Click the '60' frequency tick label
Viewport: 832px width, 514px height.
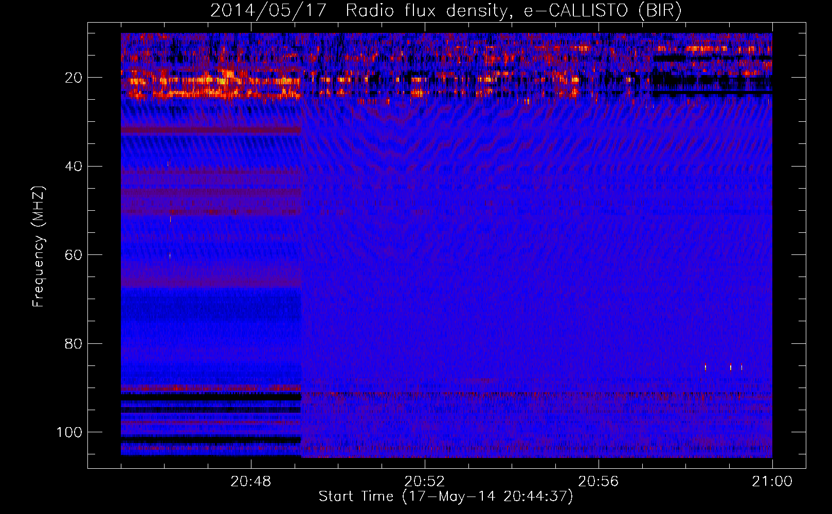[x=74, y=255]
